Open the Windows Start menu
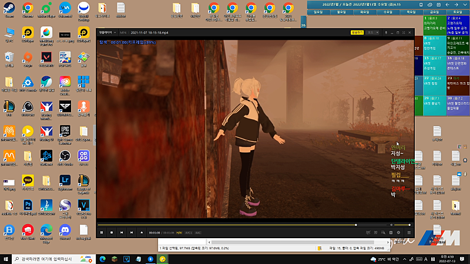The height and width of the screenshot is (264, 470). (x=6, y=259)
